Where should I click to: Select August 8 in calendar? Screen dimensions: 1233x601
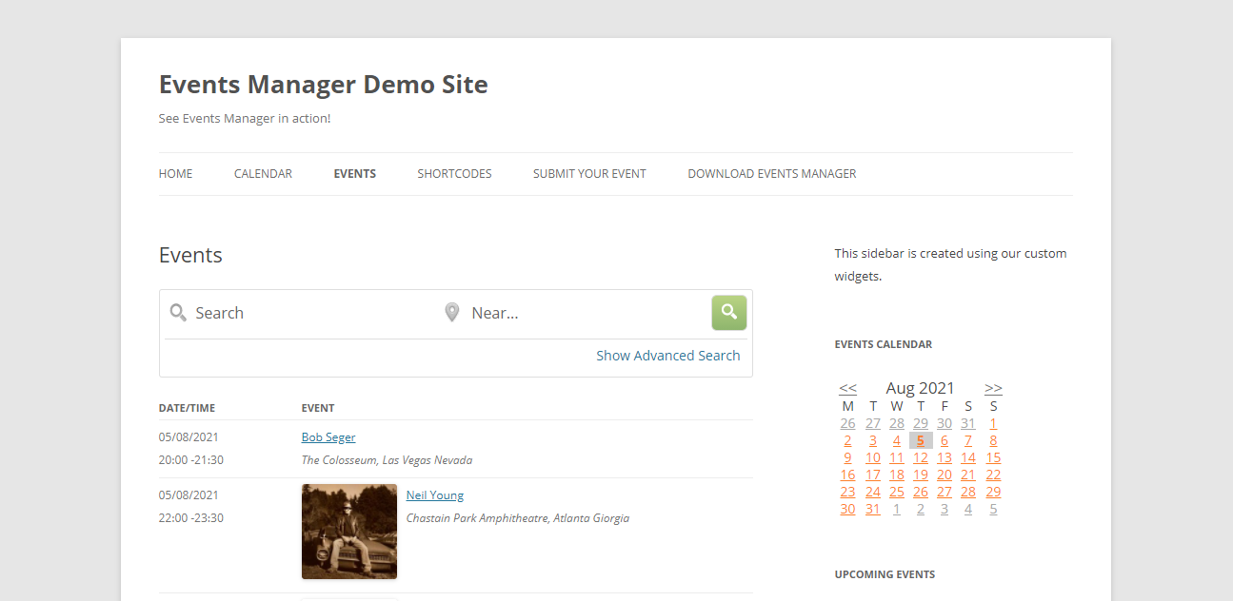click(993, 440)
